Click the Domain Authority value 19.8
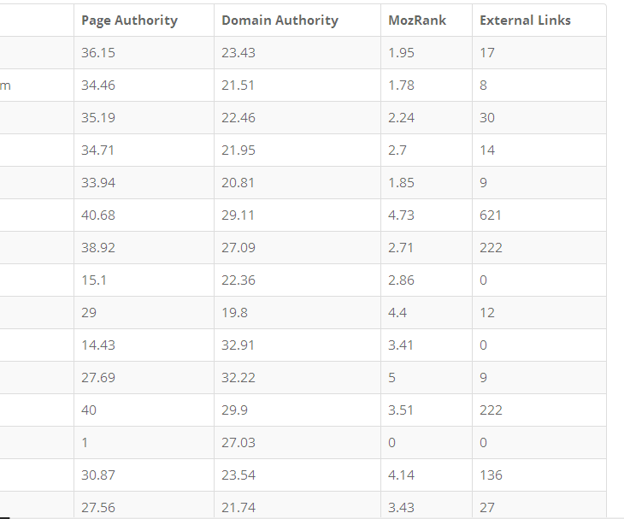 (234, 312)
